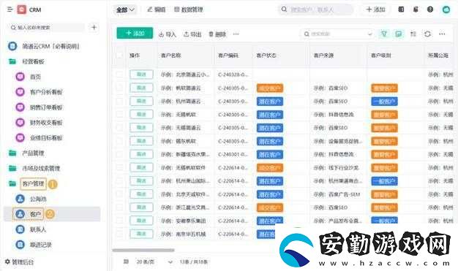Open 业绩目标看板 in sidebar
458x271 pixels.
(x=39, y=137)
